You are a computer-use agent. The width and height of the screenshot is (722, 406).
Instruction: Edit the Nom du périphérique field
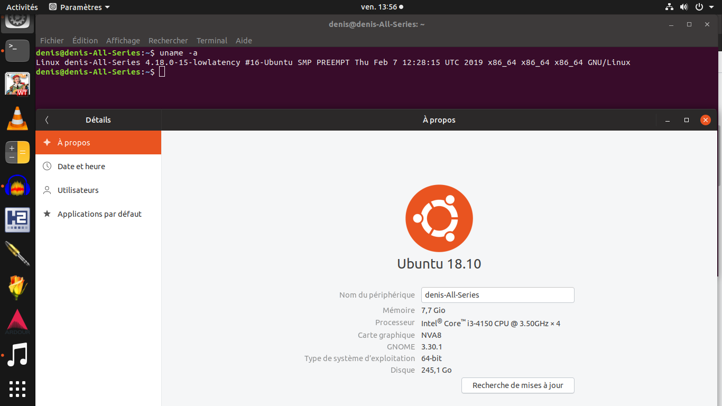(498, 295)
